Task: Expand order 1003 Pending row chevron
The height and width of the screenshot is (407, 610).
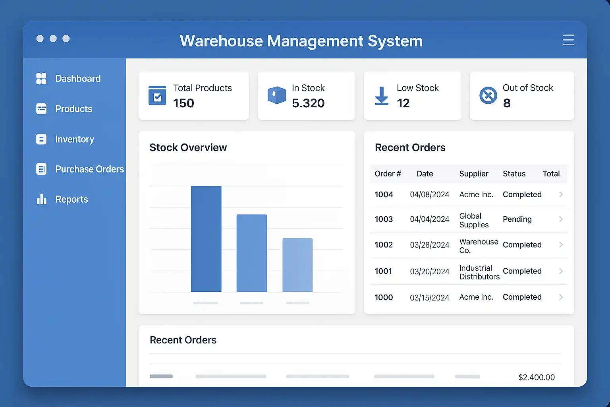Action: [x=561, y=219]
